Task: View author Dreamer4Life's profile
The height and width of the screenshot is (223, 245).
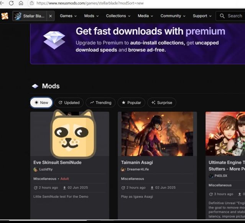Action: 138,169
